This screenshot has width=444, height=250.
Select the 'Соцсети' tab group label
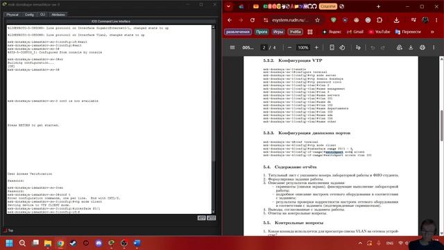(x=328, y=6)
